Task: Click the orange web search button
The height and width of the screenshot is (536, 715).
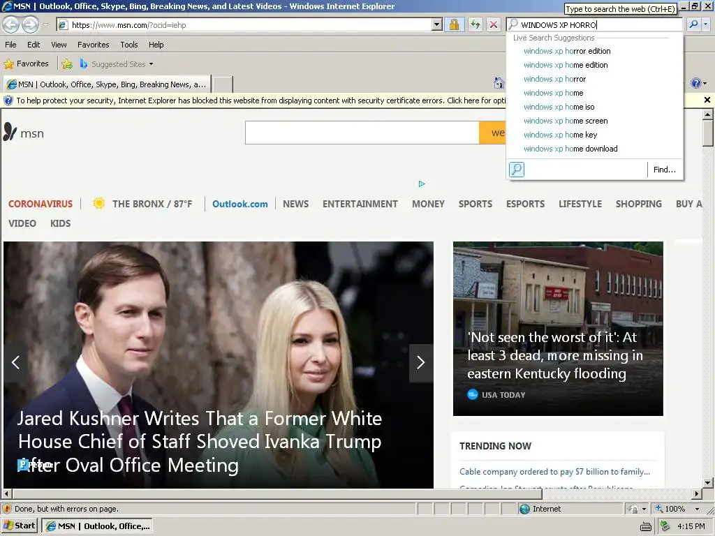Action: 492,133
